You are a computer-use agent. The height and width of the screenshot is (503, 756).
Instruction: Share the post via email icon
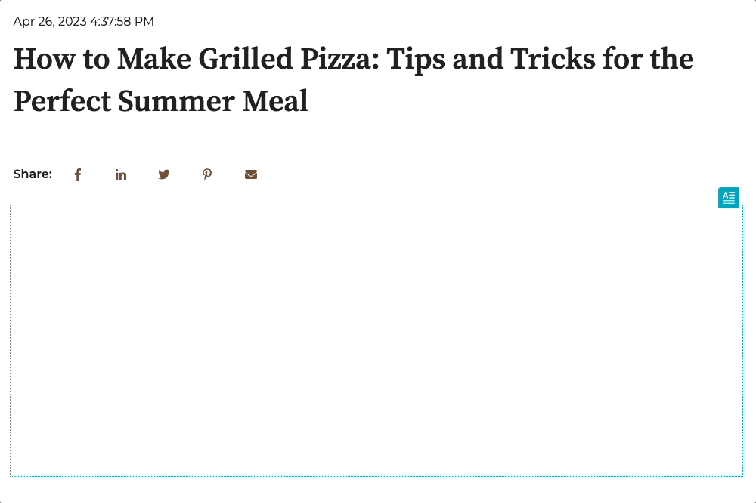(251, 174)
